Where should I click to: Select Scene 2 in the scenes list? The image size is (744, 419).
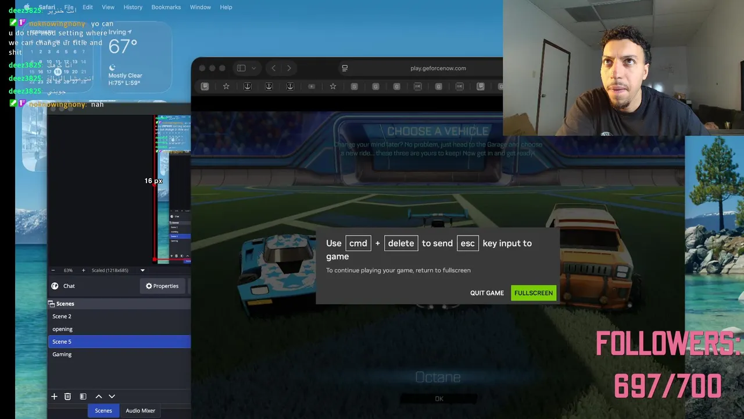[x=119, y=316]
